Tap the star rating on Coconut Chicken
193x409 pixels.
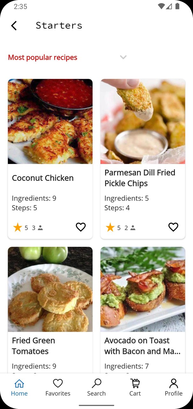coord(18,227)
